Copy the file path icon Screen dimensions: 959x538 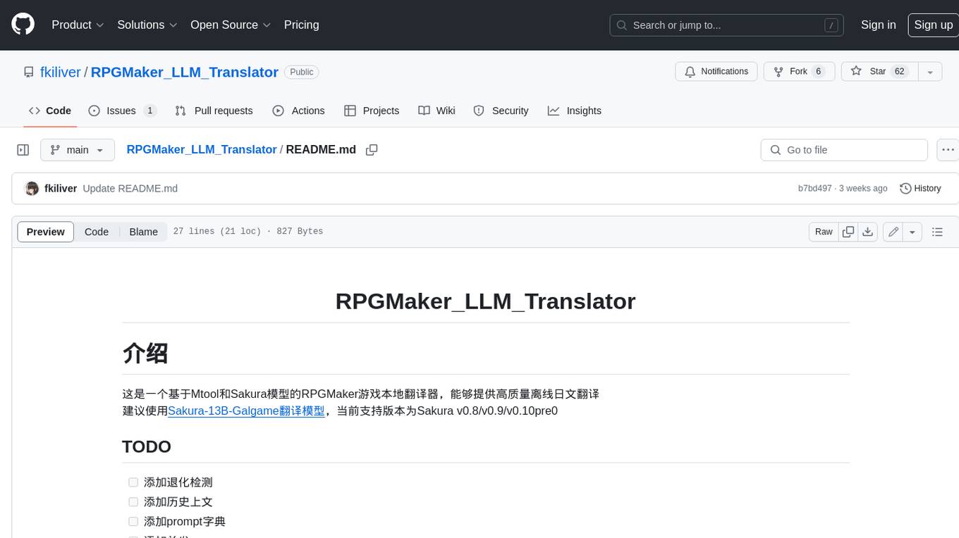point(372,150)
